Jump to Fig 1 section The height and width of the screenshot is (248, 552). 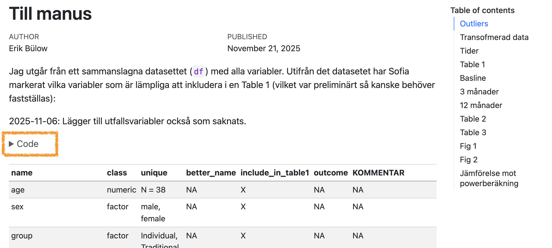[x=468, y=146]
